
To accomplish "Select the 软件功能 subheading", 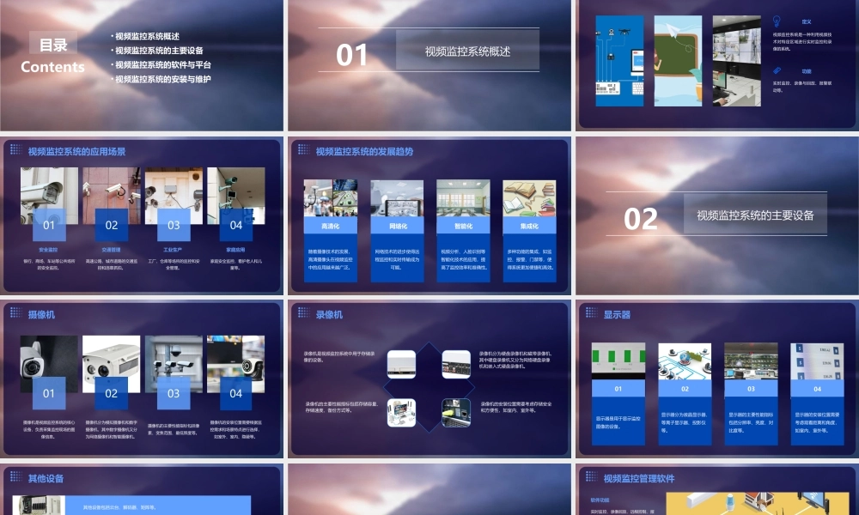I will (600, 500).
